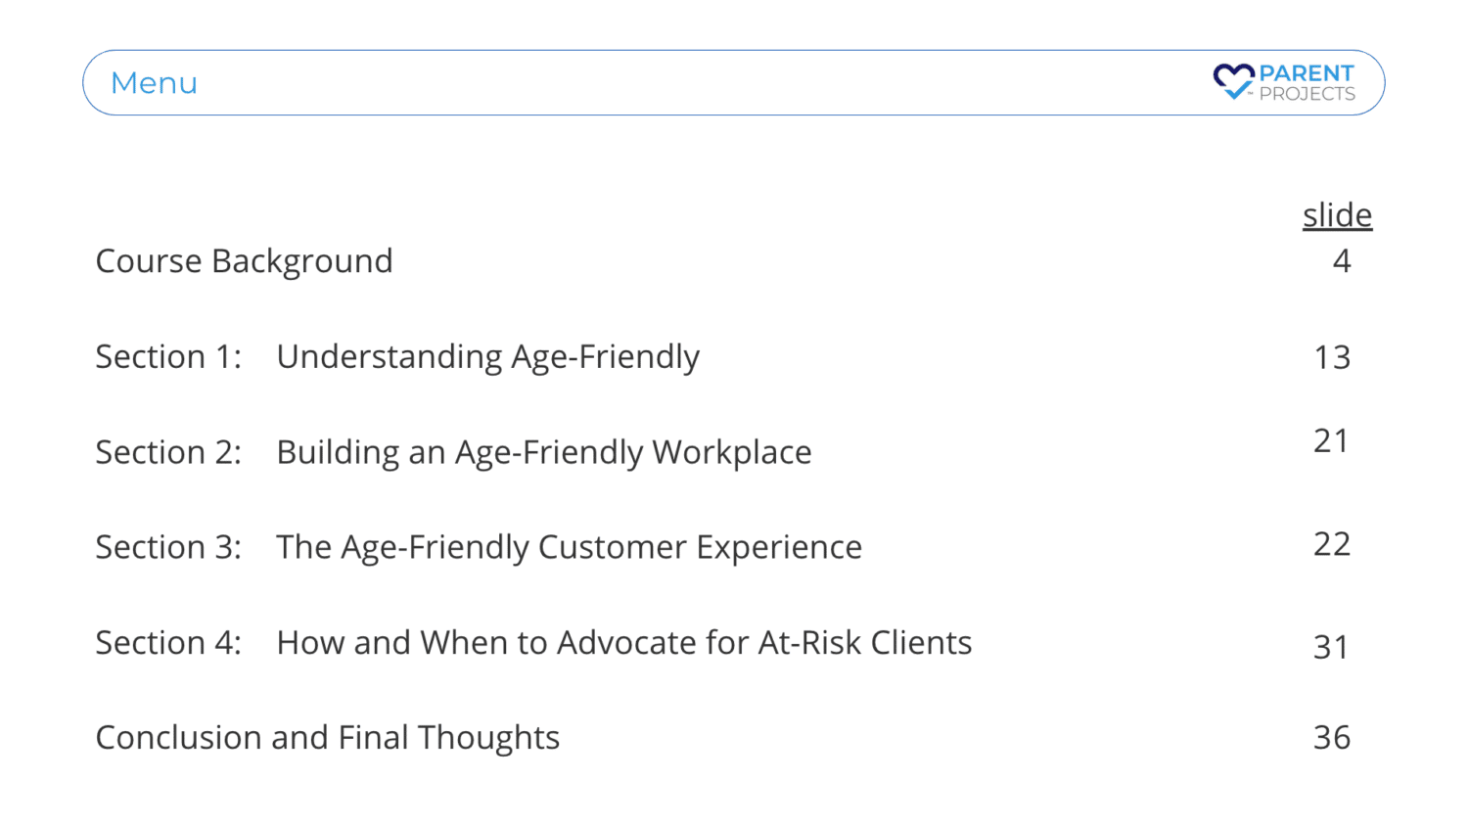The height and width of the screenshot is (826, 1468).
Task: Click the PARENT PROJECTS logo text
Action: 1307,83
